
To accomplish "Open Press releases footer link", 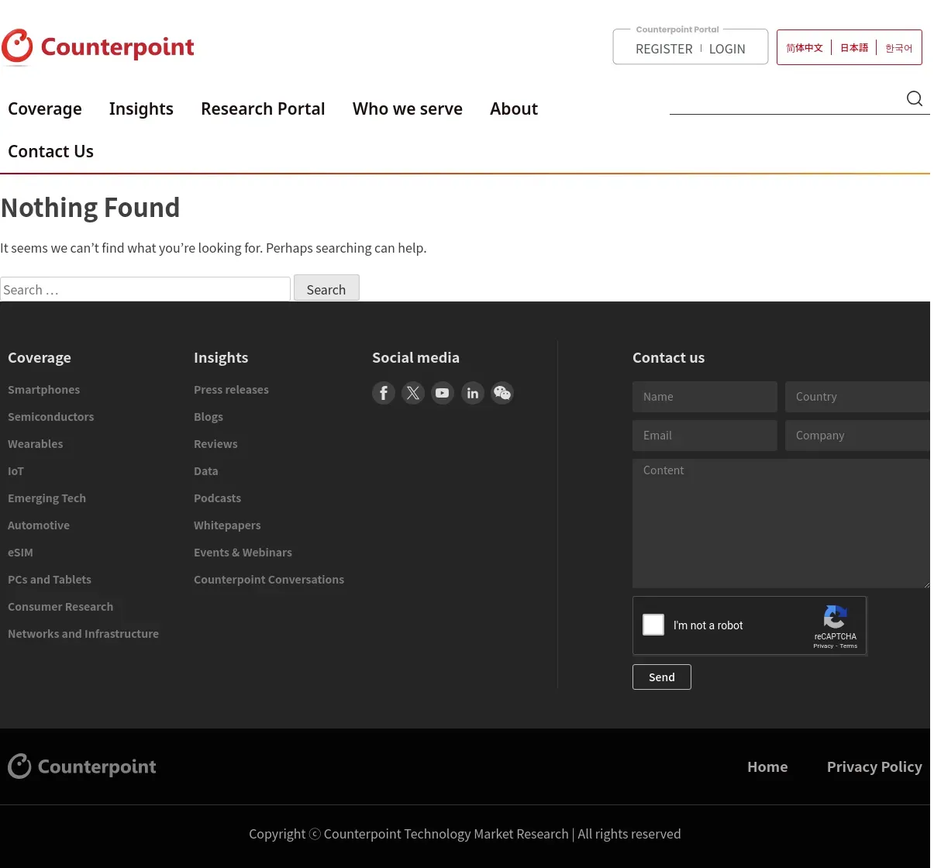I will point(231,390).
